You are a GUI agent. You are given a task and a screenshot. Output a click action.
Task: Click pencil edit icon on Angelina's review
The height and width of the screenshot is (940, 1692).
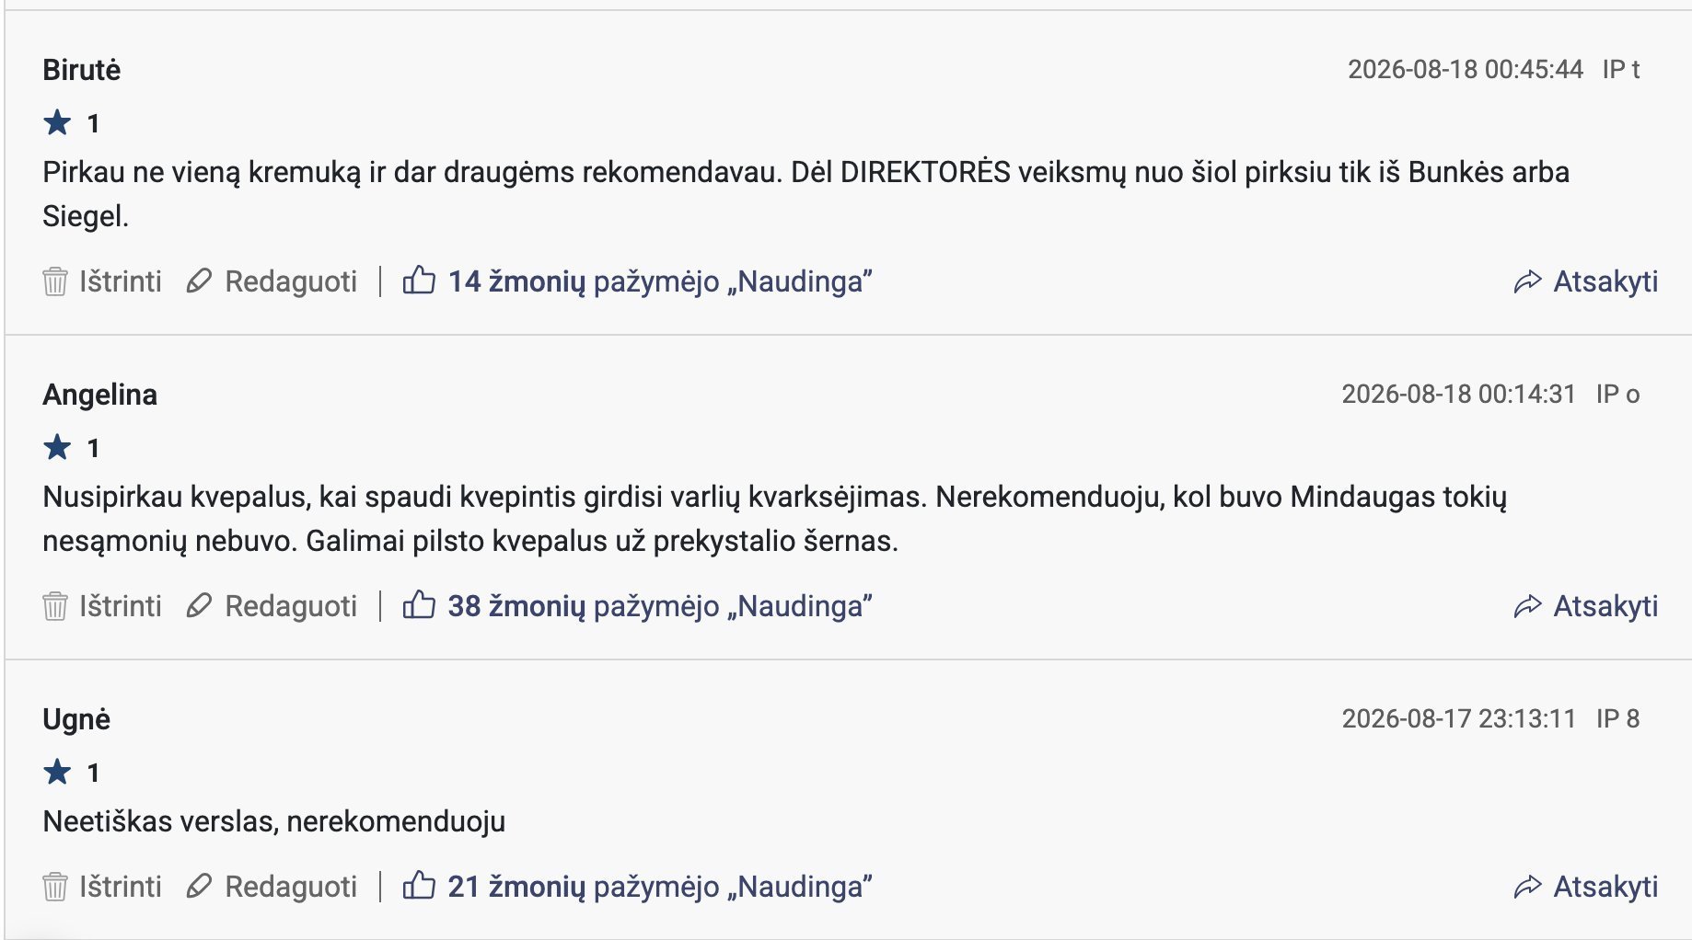coord(199,606)
